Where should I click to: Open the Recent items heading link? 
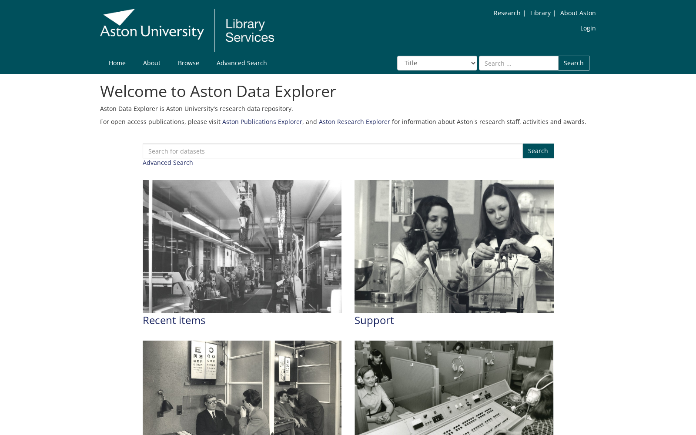tap(174, 320)
